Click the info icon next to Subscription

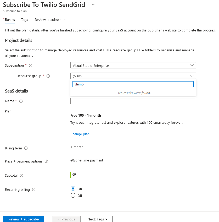click(31, 66)
